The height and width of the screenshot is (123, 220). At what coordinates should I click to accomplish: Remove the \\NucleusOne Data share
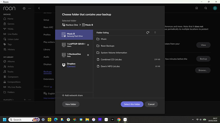pyautogui.click(x=88, y=55)
